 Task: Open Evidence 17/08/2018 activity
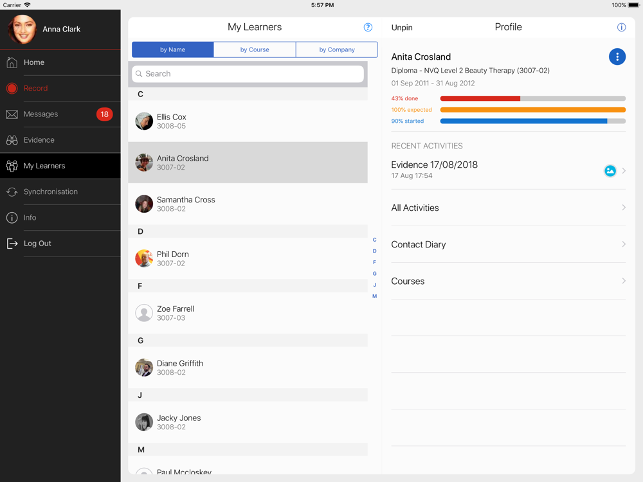509,170
